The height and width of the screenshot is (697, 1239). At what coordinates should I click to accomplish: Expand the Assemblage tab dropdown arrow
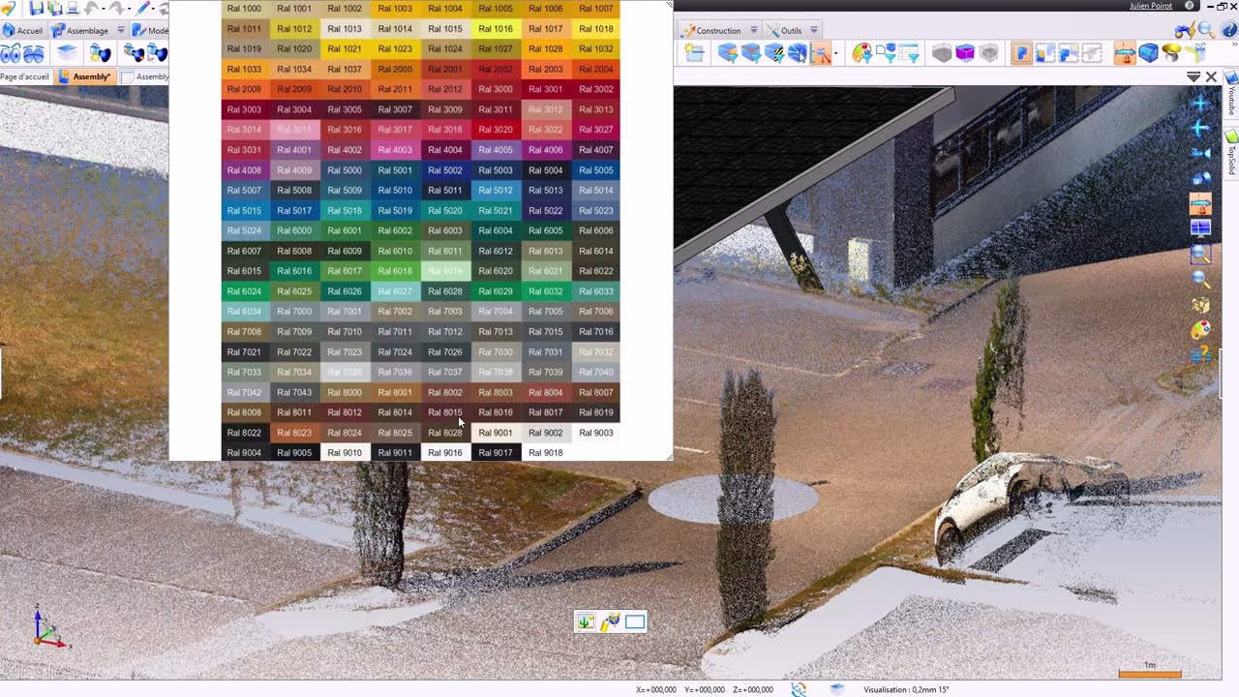[121, 30]
